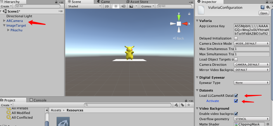
Task: Toggle scene audio speaker icon
Action: (123, 6)
